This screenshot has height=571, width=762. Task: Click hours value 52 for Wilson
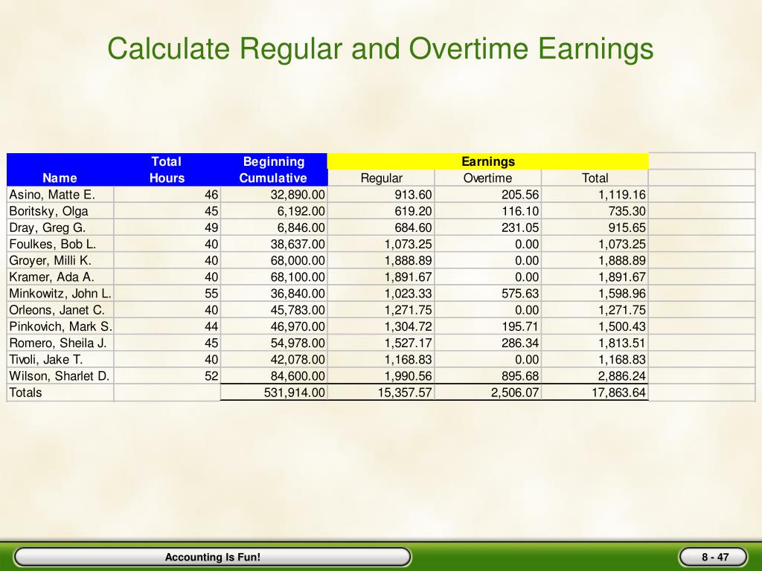tap(211, 376)
